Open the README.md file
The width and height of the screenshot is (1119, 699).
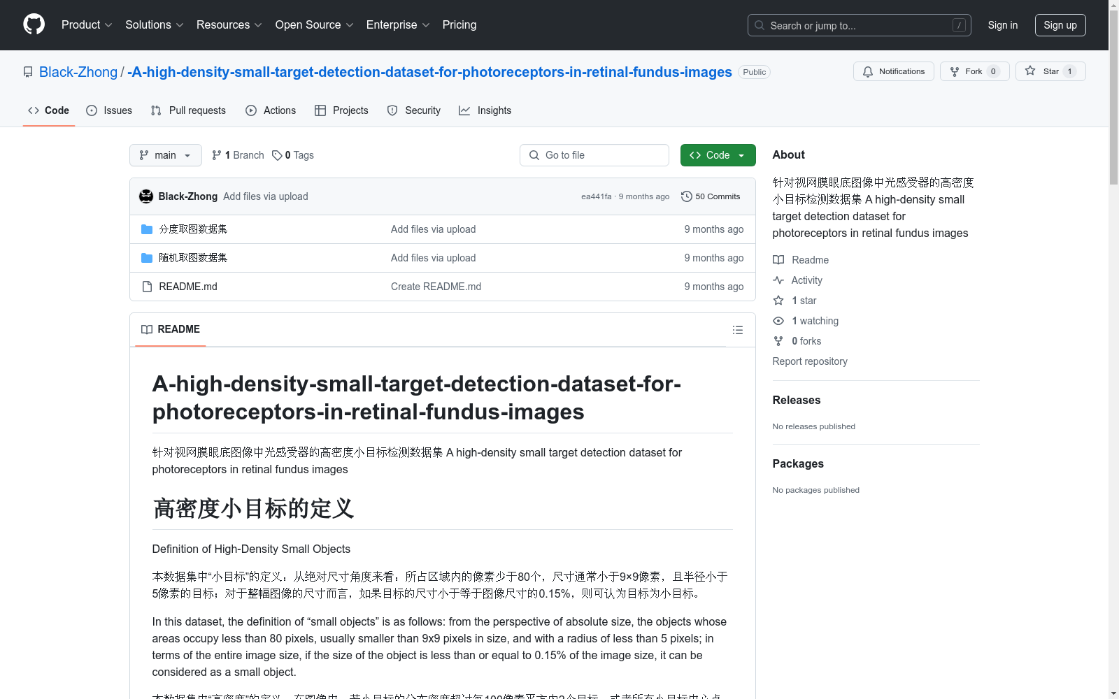(x=188, y=287)
